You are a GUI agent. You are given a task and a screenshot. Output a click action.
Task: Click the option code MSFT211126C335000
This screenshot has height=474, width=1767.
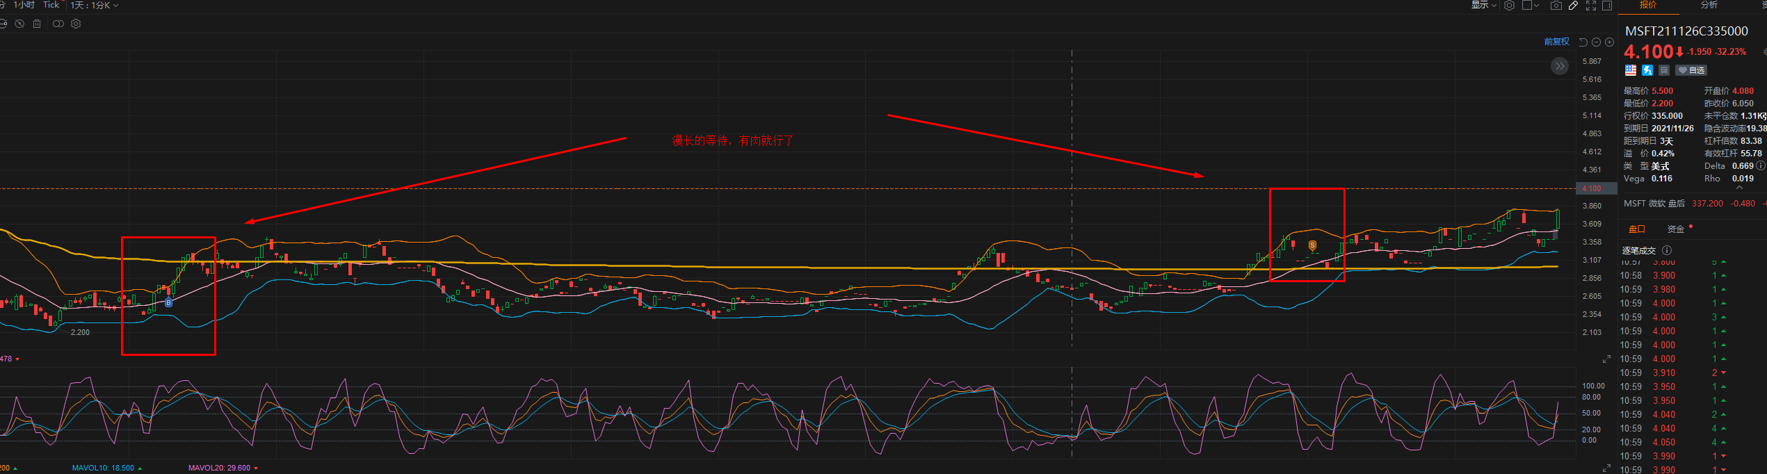(1686, 31)
